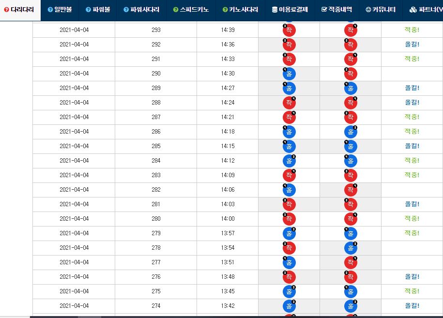
Task: Click the 올킬! result for round 276
Action: coord(412,277)
